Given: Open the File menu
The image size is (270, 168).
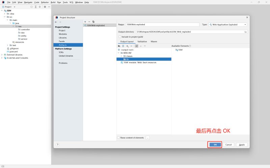Looking at the screenshot, I should [x=9, y=2].
